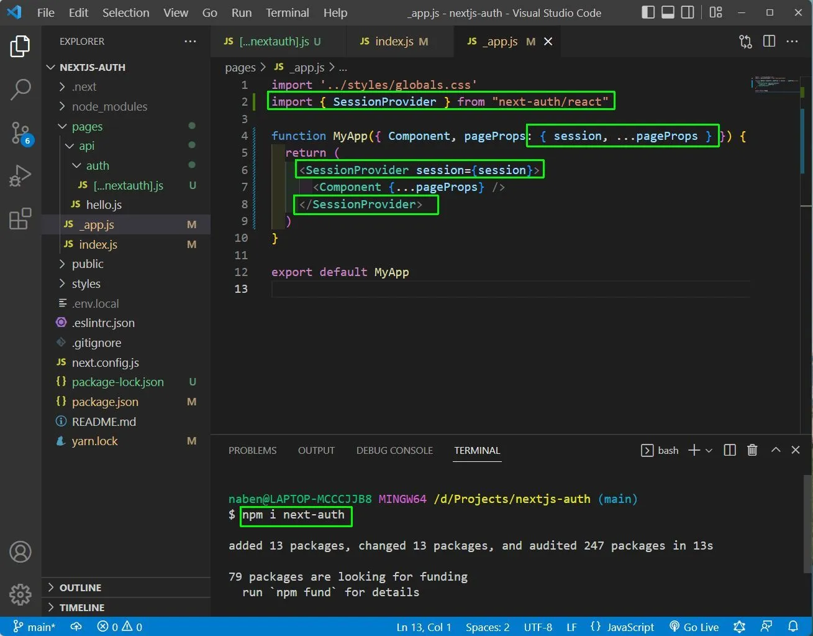Viewport: 813px width, 636px height.
Task: Open the View menu
Action: (x=176, y=12)
